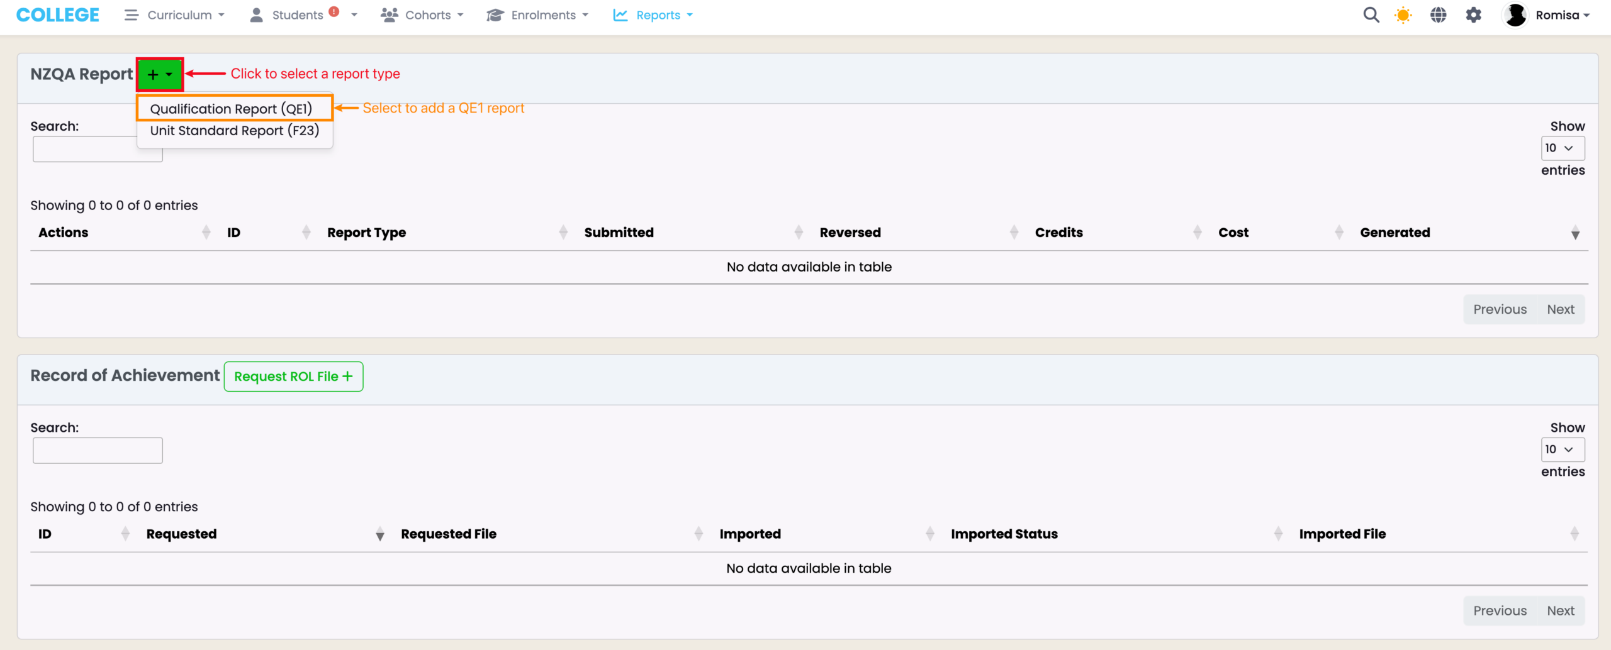Click the Students red alert badge
The height and width of the screenshot is (650, 1611).
(x=334, y=11)
